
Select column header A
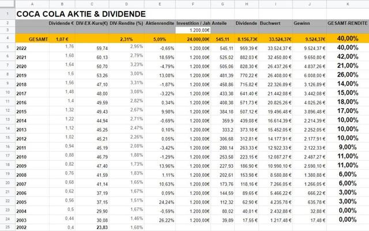pyautogui.click(x=32, y=3)
